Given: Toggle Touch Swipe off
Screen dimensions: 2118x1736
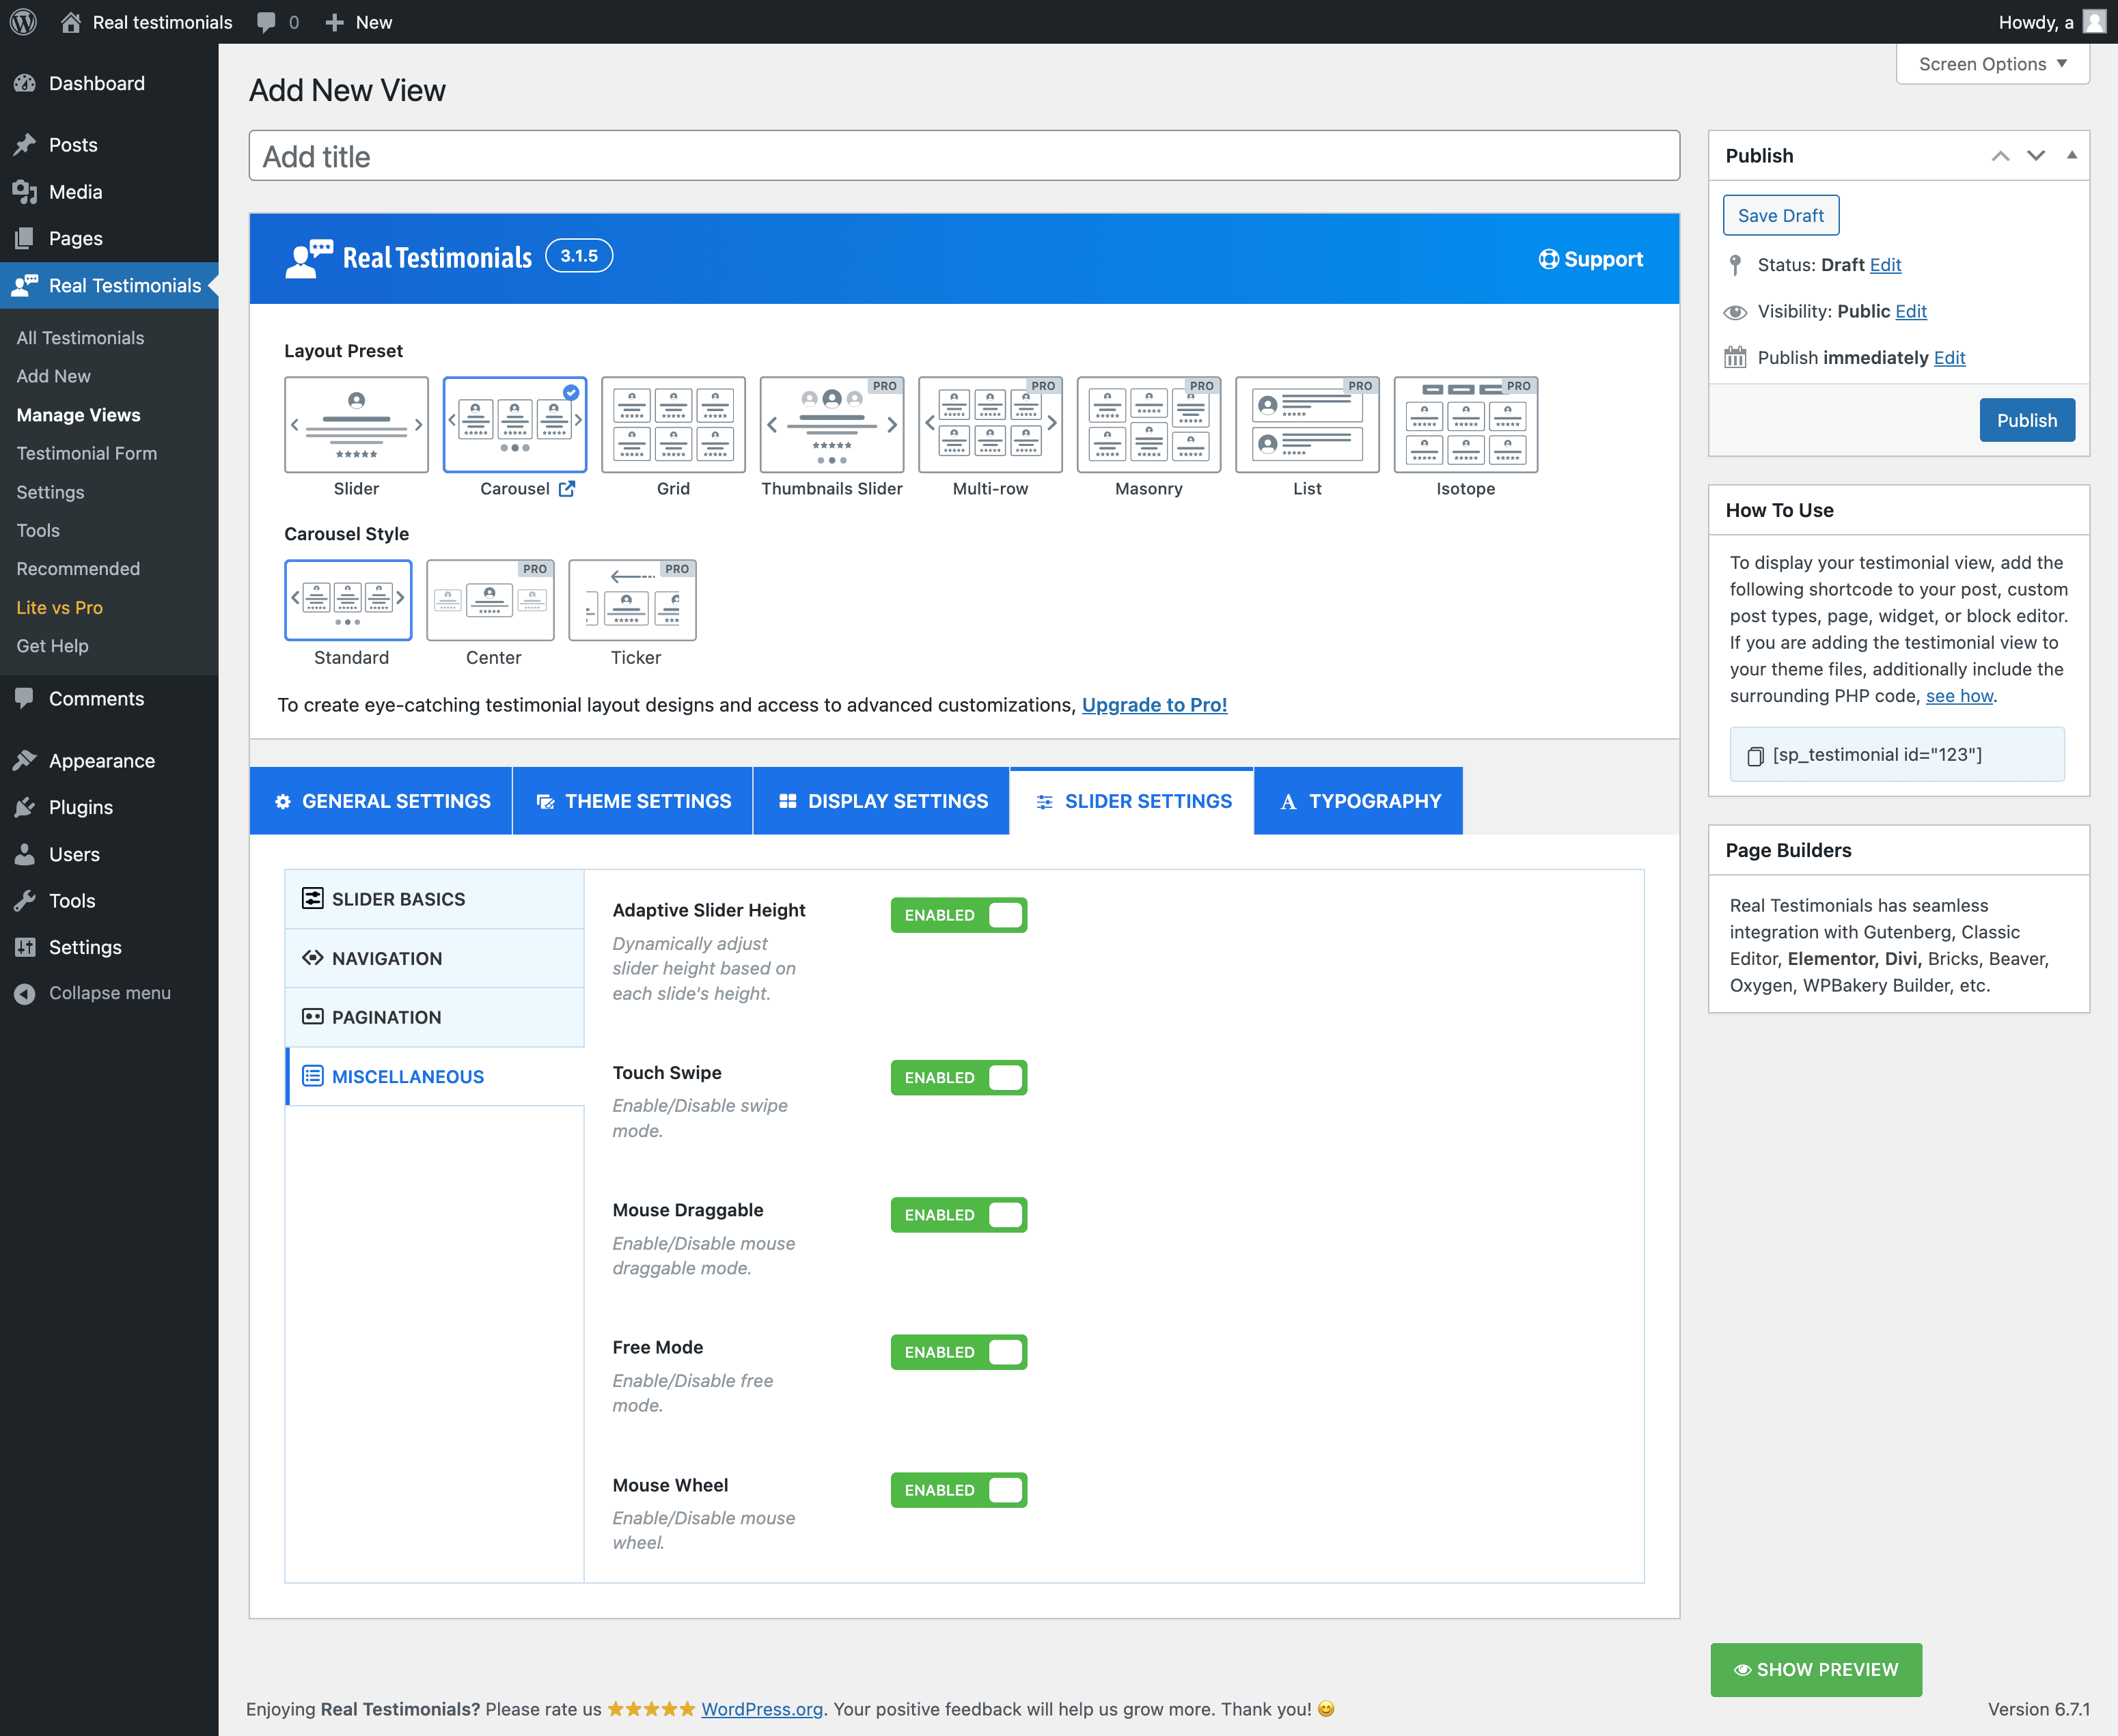Looking at the screenshot, I should pyautogui.click(x=959, y=1078).
